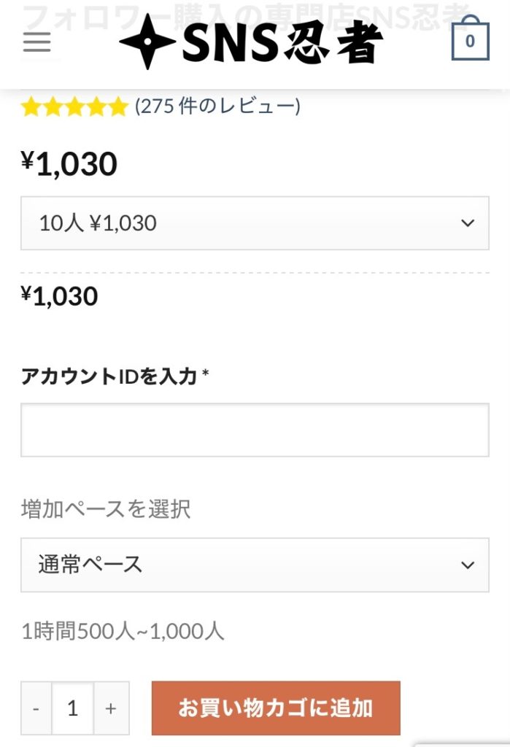Open the 275 件のレビュー reviews link

[x=217, y=107]
